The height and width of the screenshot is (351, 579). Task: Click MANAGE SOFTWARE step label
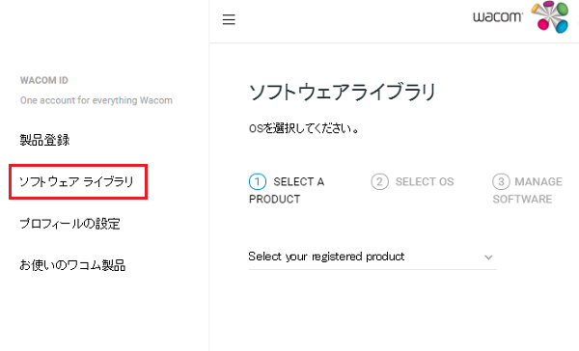[x=527, y=190]
